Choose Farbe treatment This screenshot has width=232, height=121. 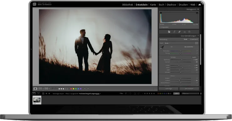tap(186, 39)
